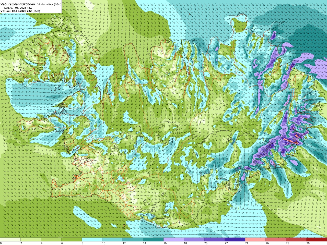Select the dark red legend swatch above 30
Viewport: 327px width, 245px height.
point(317,240)
